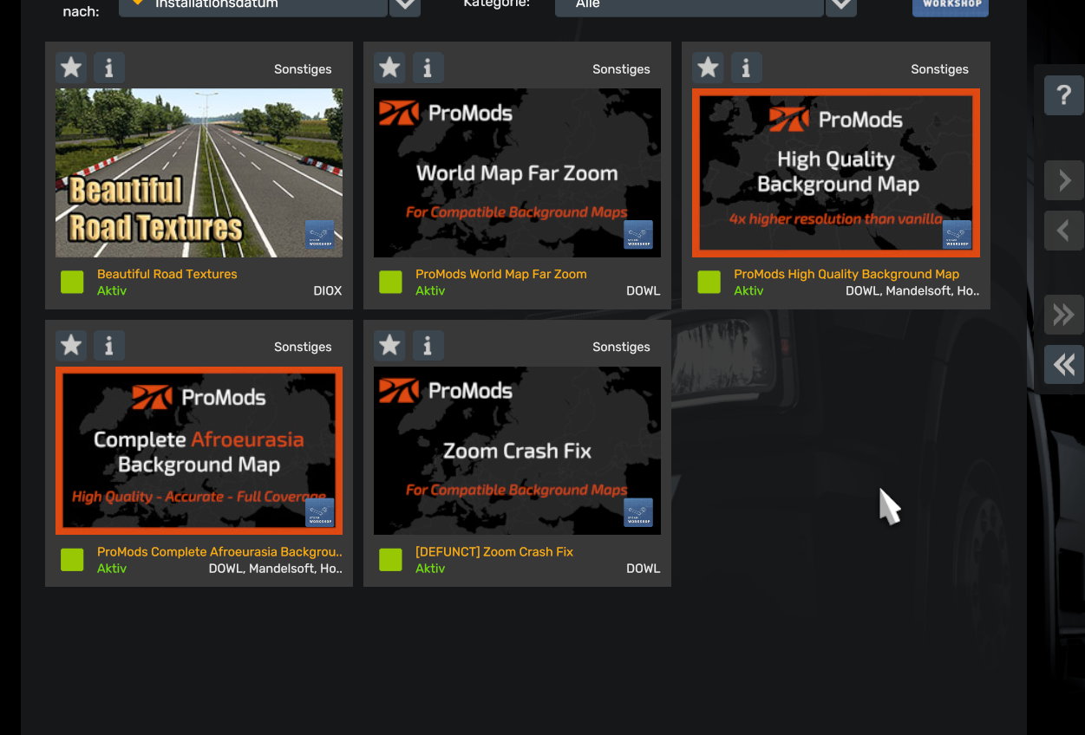
Task: Open the Installationsdatum sort dropdown
Action: tap(252, 8)
